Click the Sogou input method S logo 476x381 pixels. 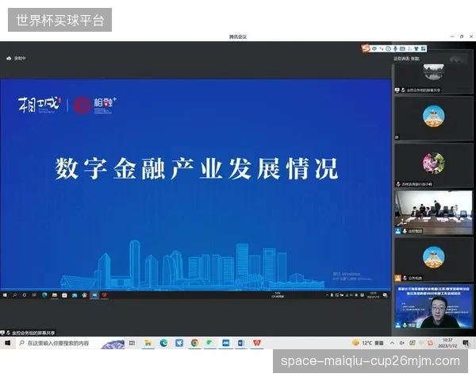tap(366, 48)
